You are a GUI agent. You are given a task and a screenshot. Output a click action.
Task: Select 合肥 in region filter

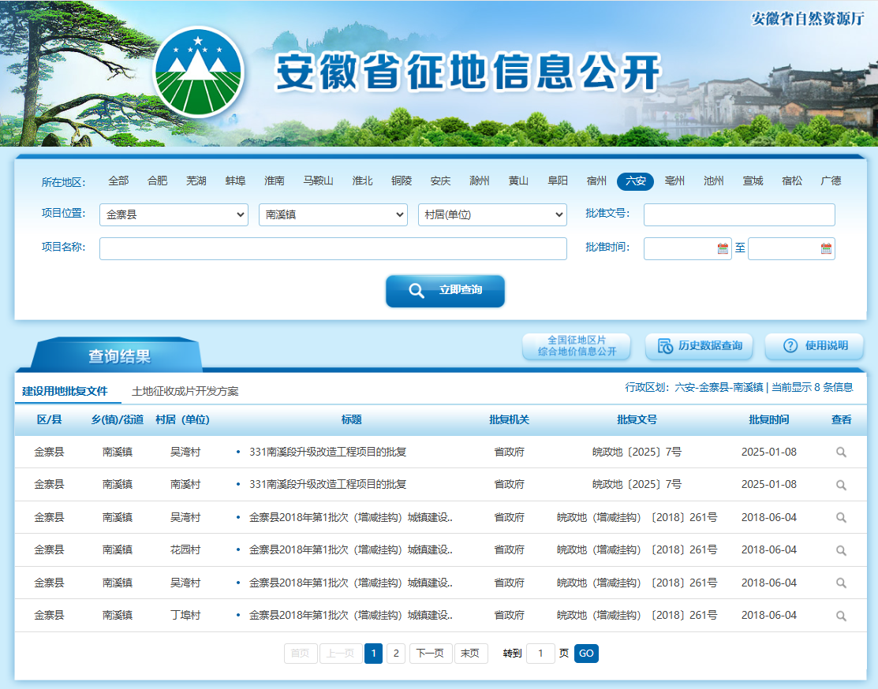[x=157, y=181]
